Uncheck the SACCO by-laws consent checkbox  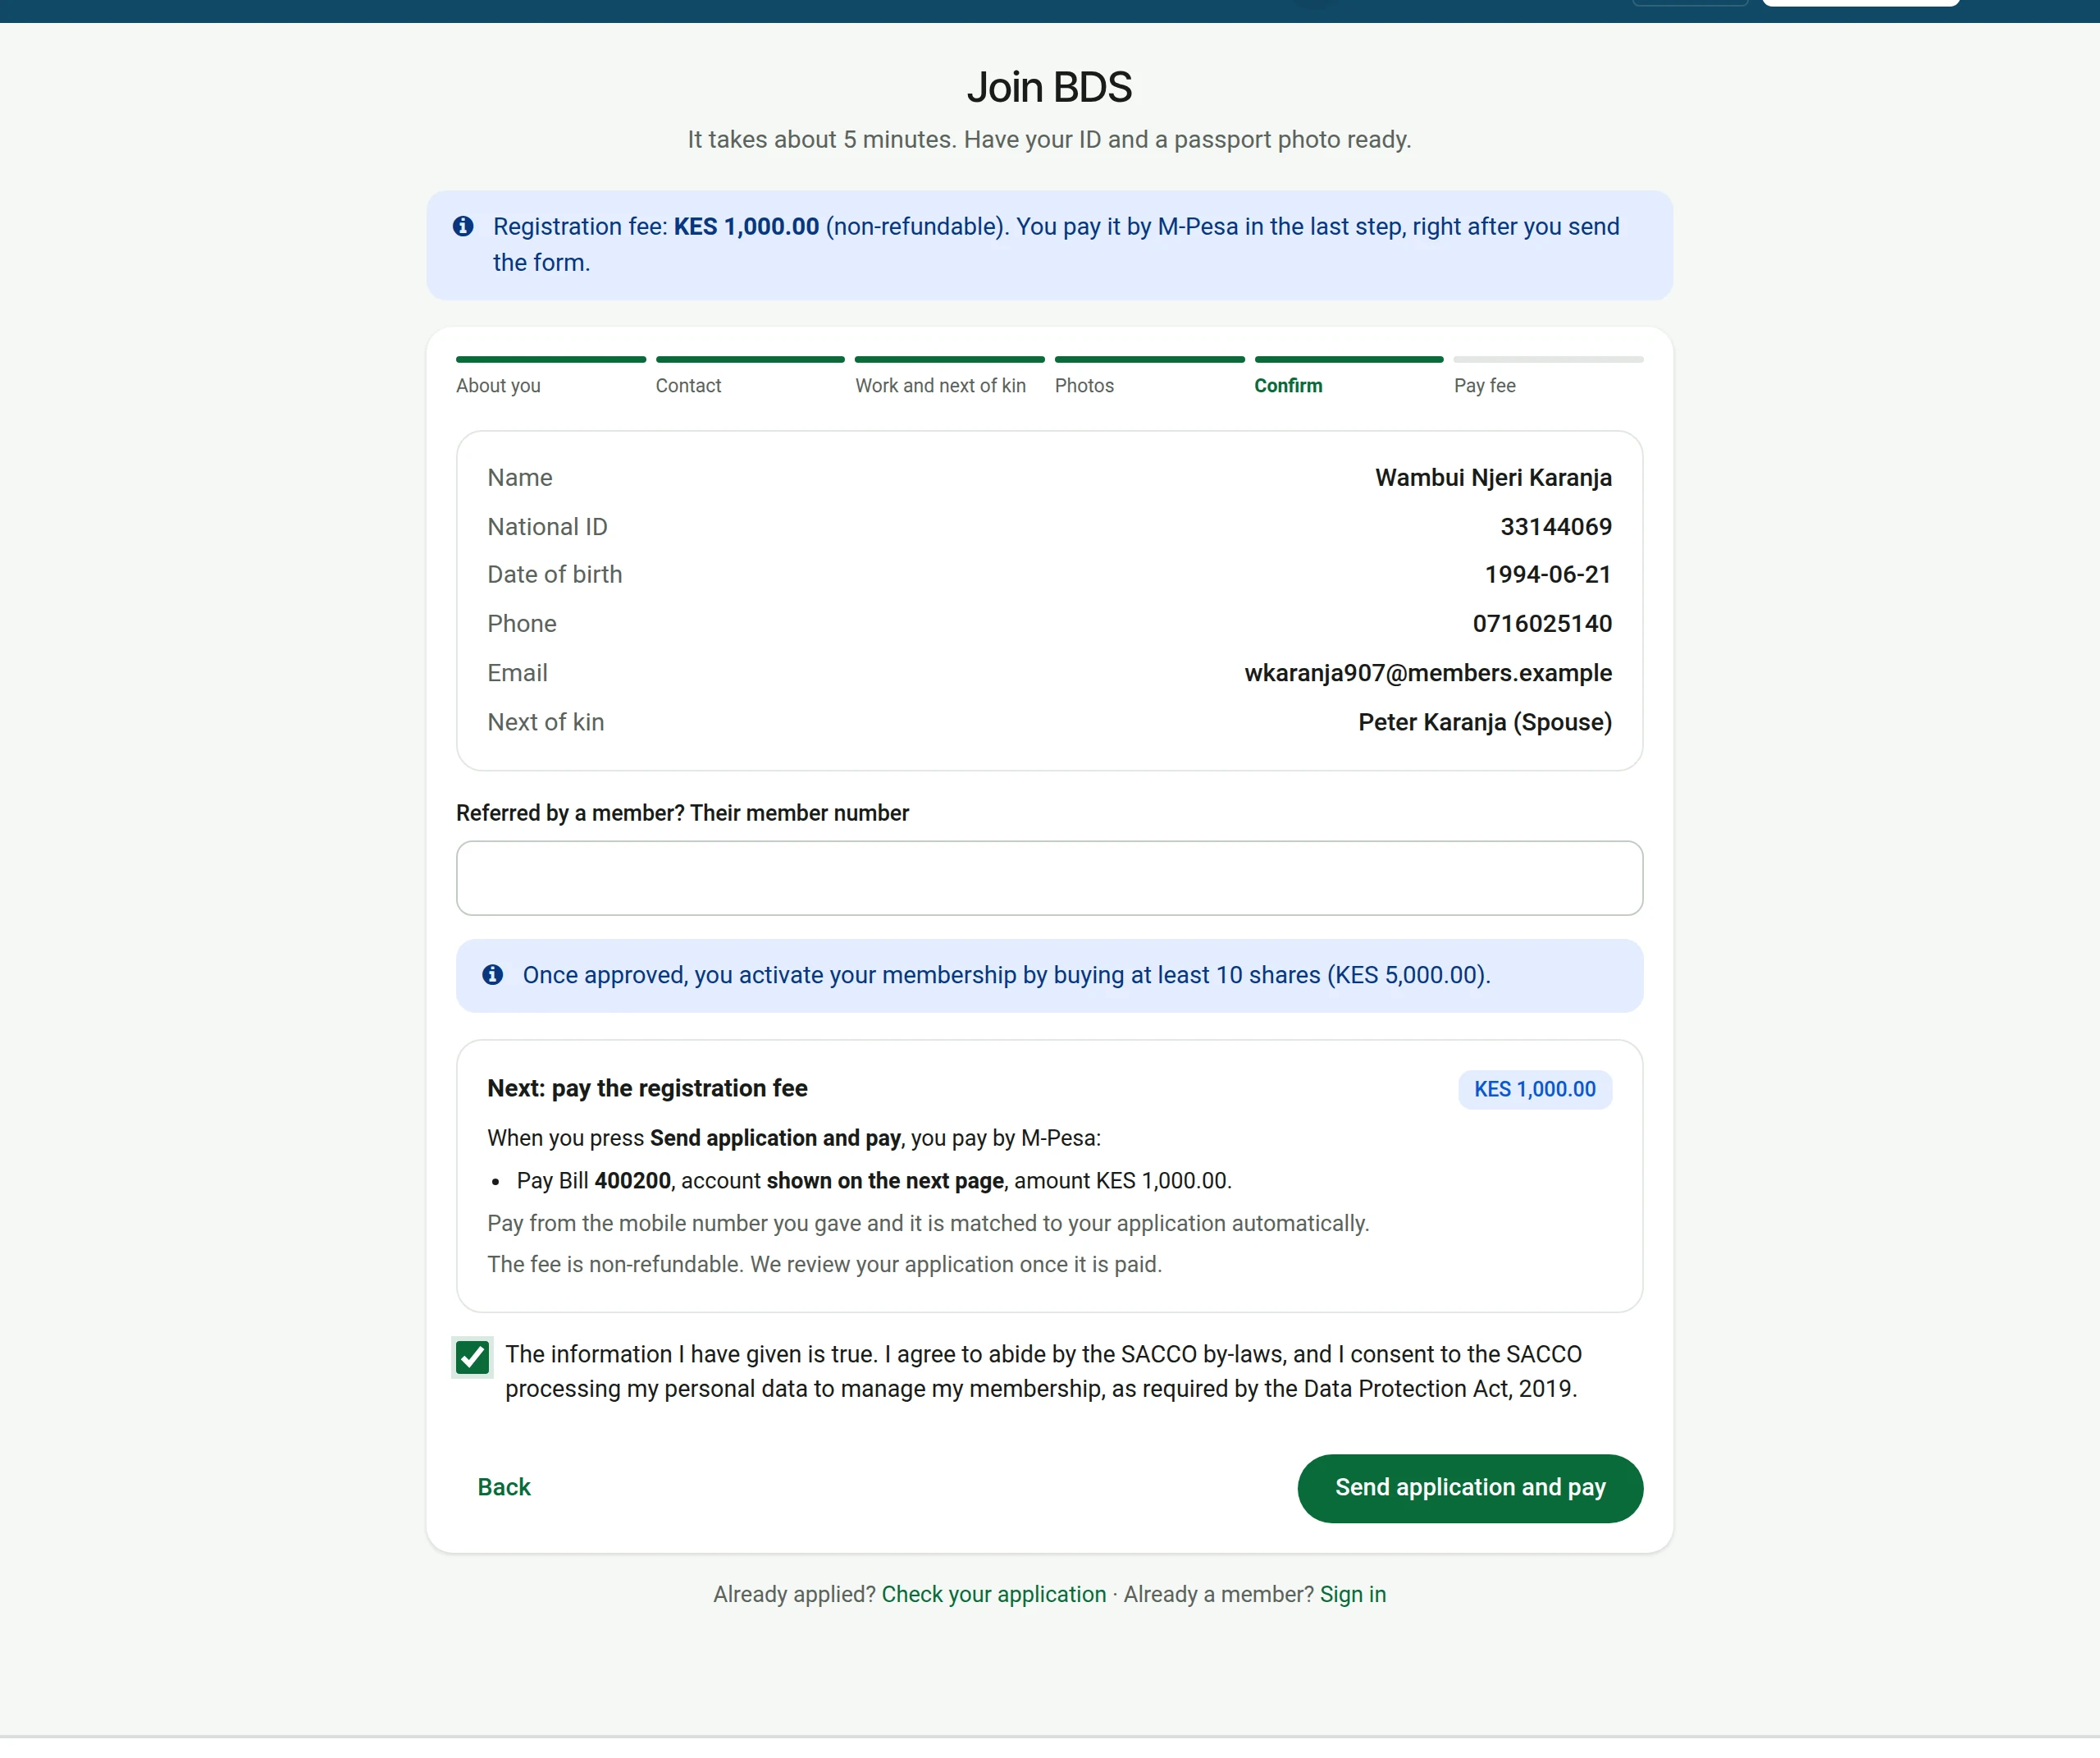(x=473, y=1359)
